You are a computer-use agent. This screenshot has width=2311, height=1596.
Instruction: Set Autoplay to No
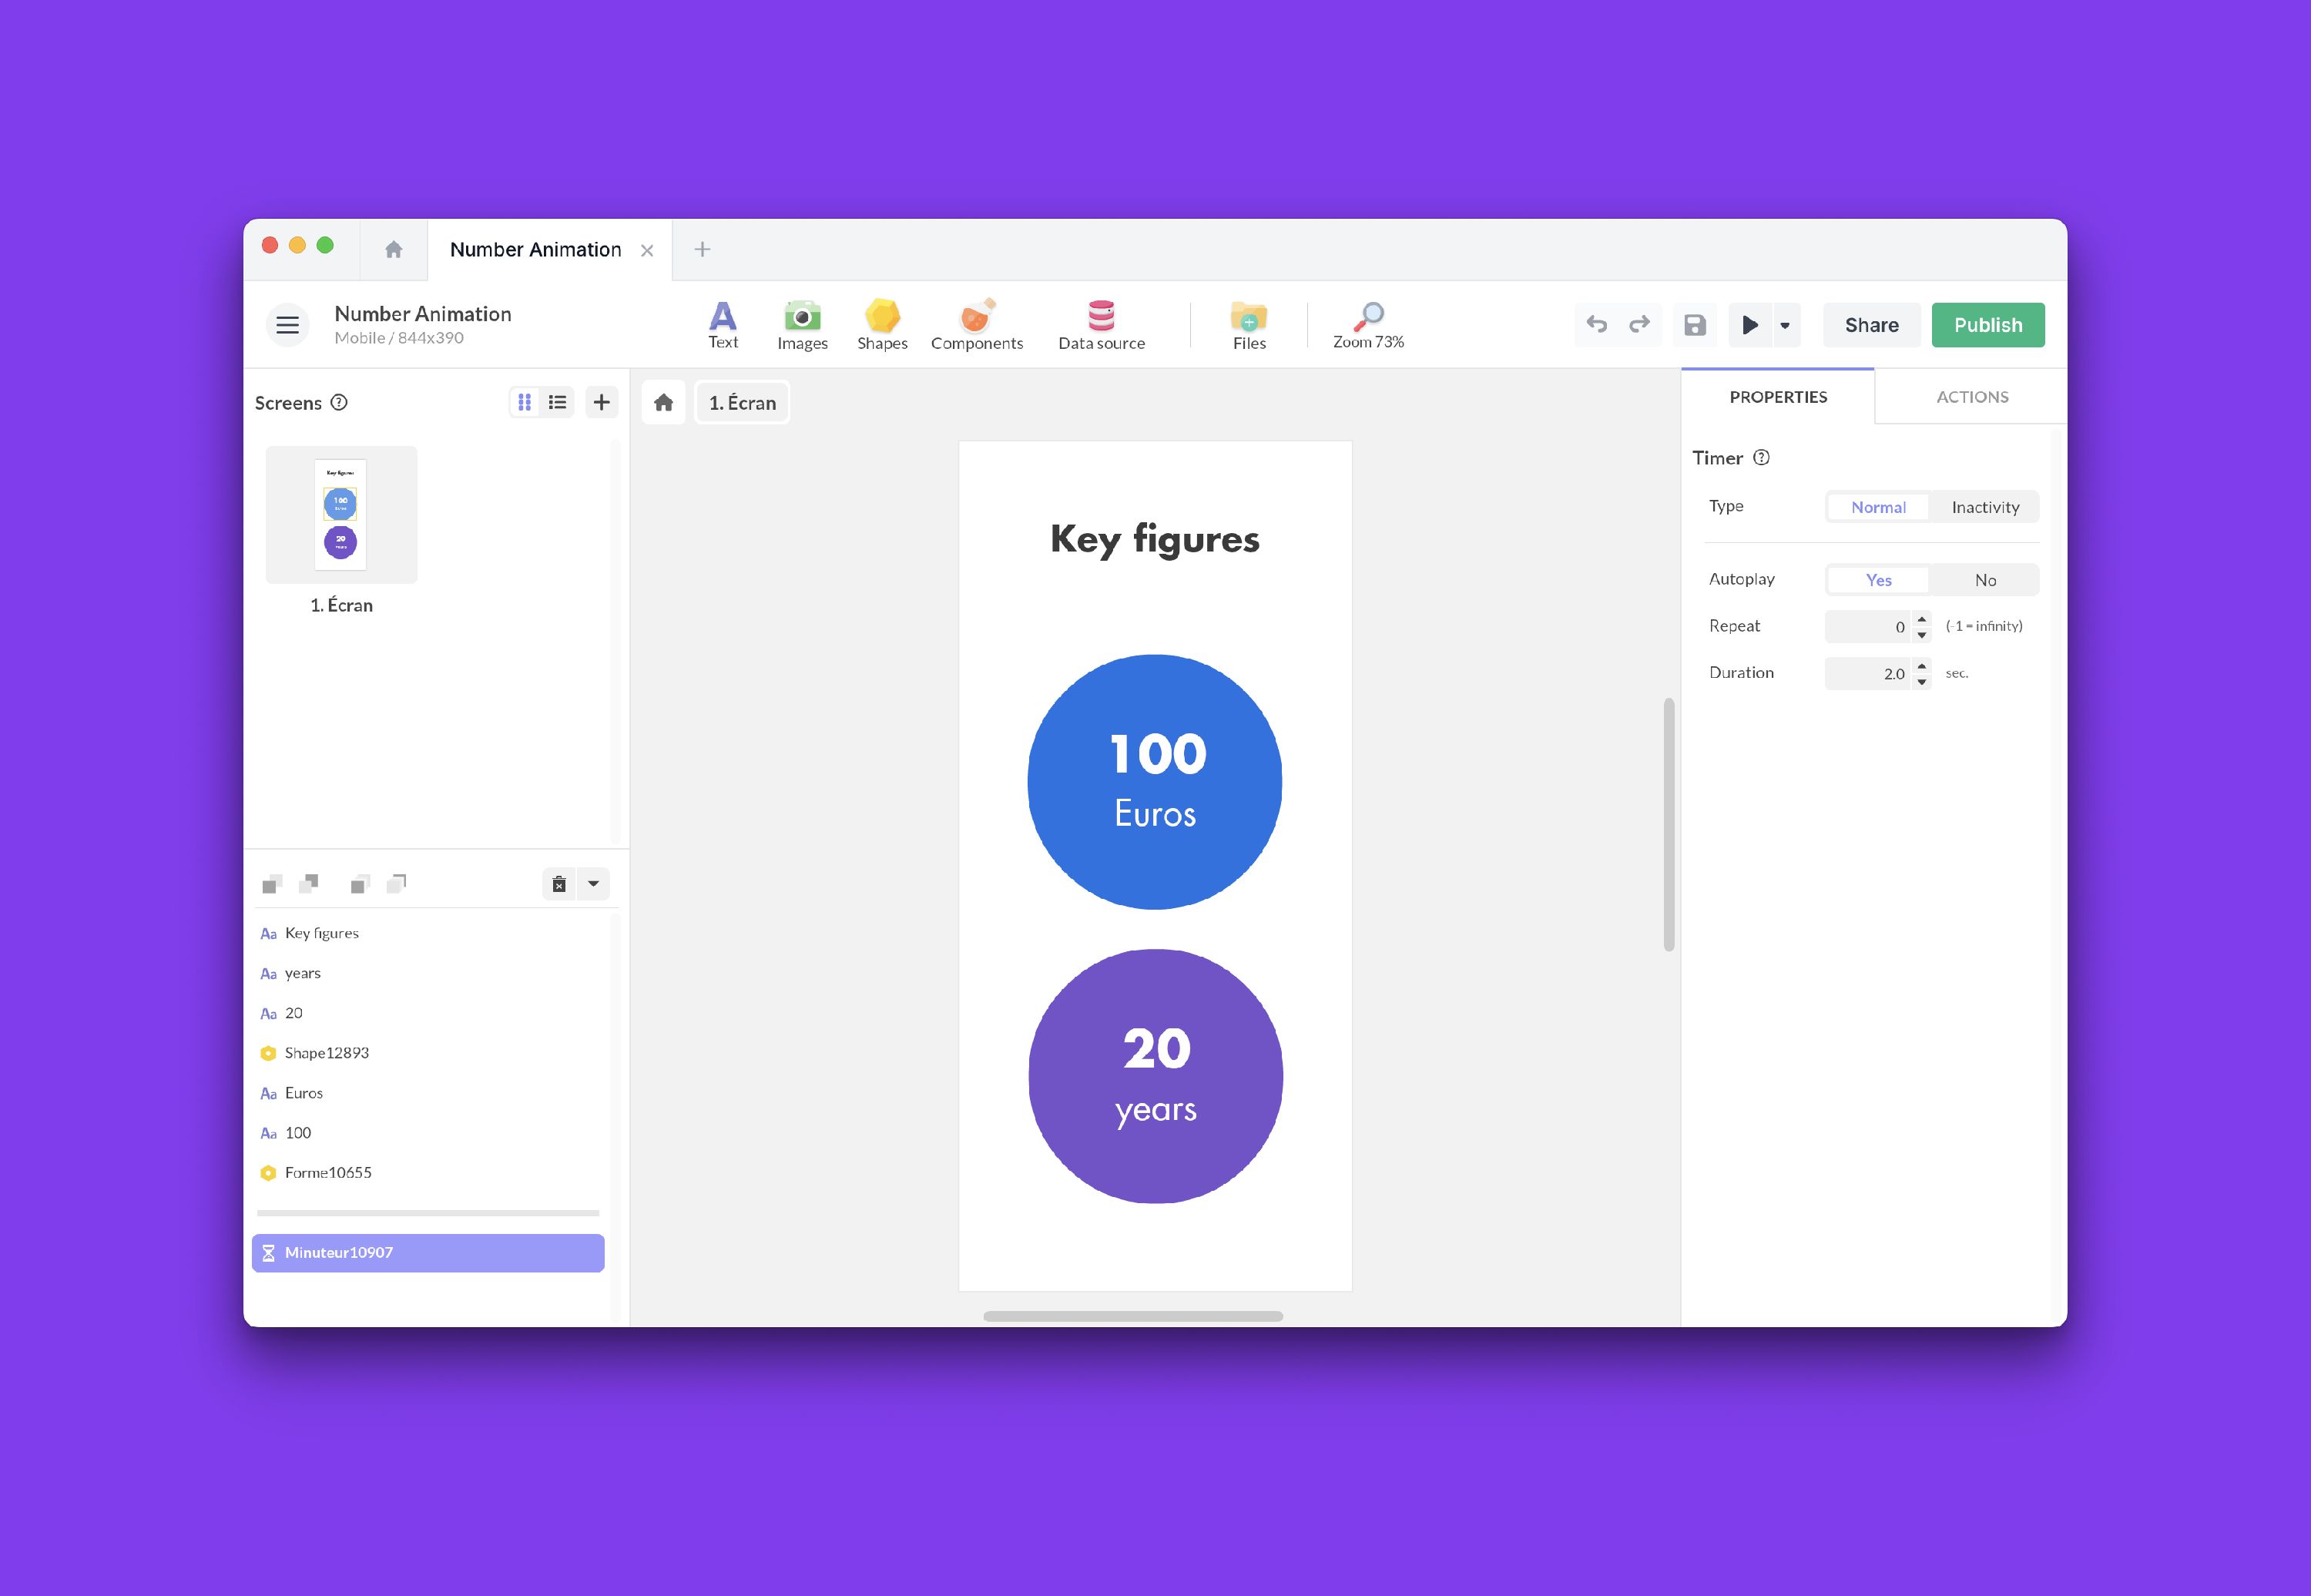pos(1984,580)
